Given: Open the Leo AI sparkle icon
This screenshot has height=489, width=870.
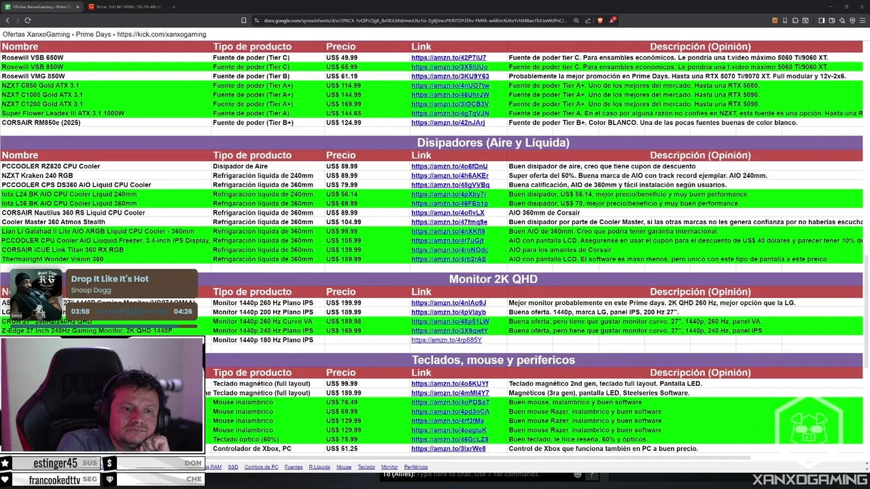Looking at the screenshot, I should coord(841,20).
